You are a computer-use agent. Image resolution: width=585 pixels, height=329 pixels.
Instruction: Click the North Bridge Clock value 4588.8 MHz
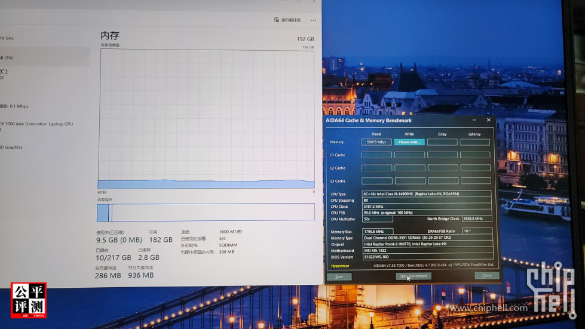(477, 219)
